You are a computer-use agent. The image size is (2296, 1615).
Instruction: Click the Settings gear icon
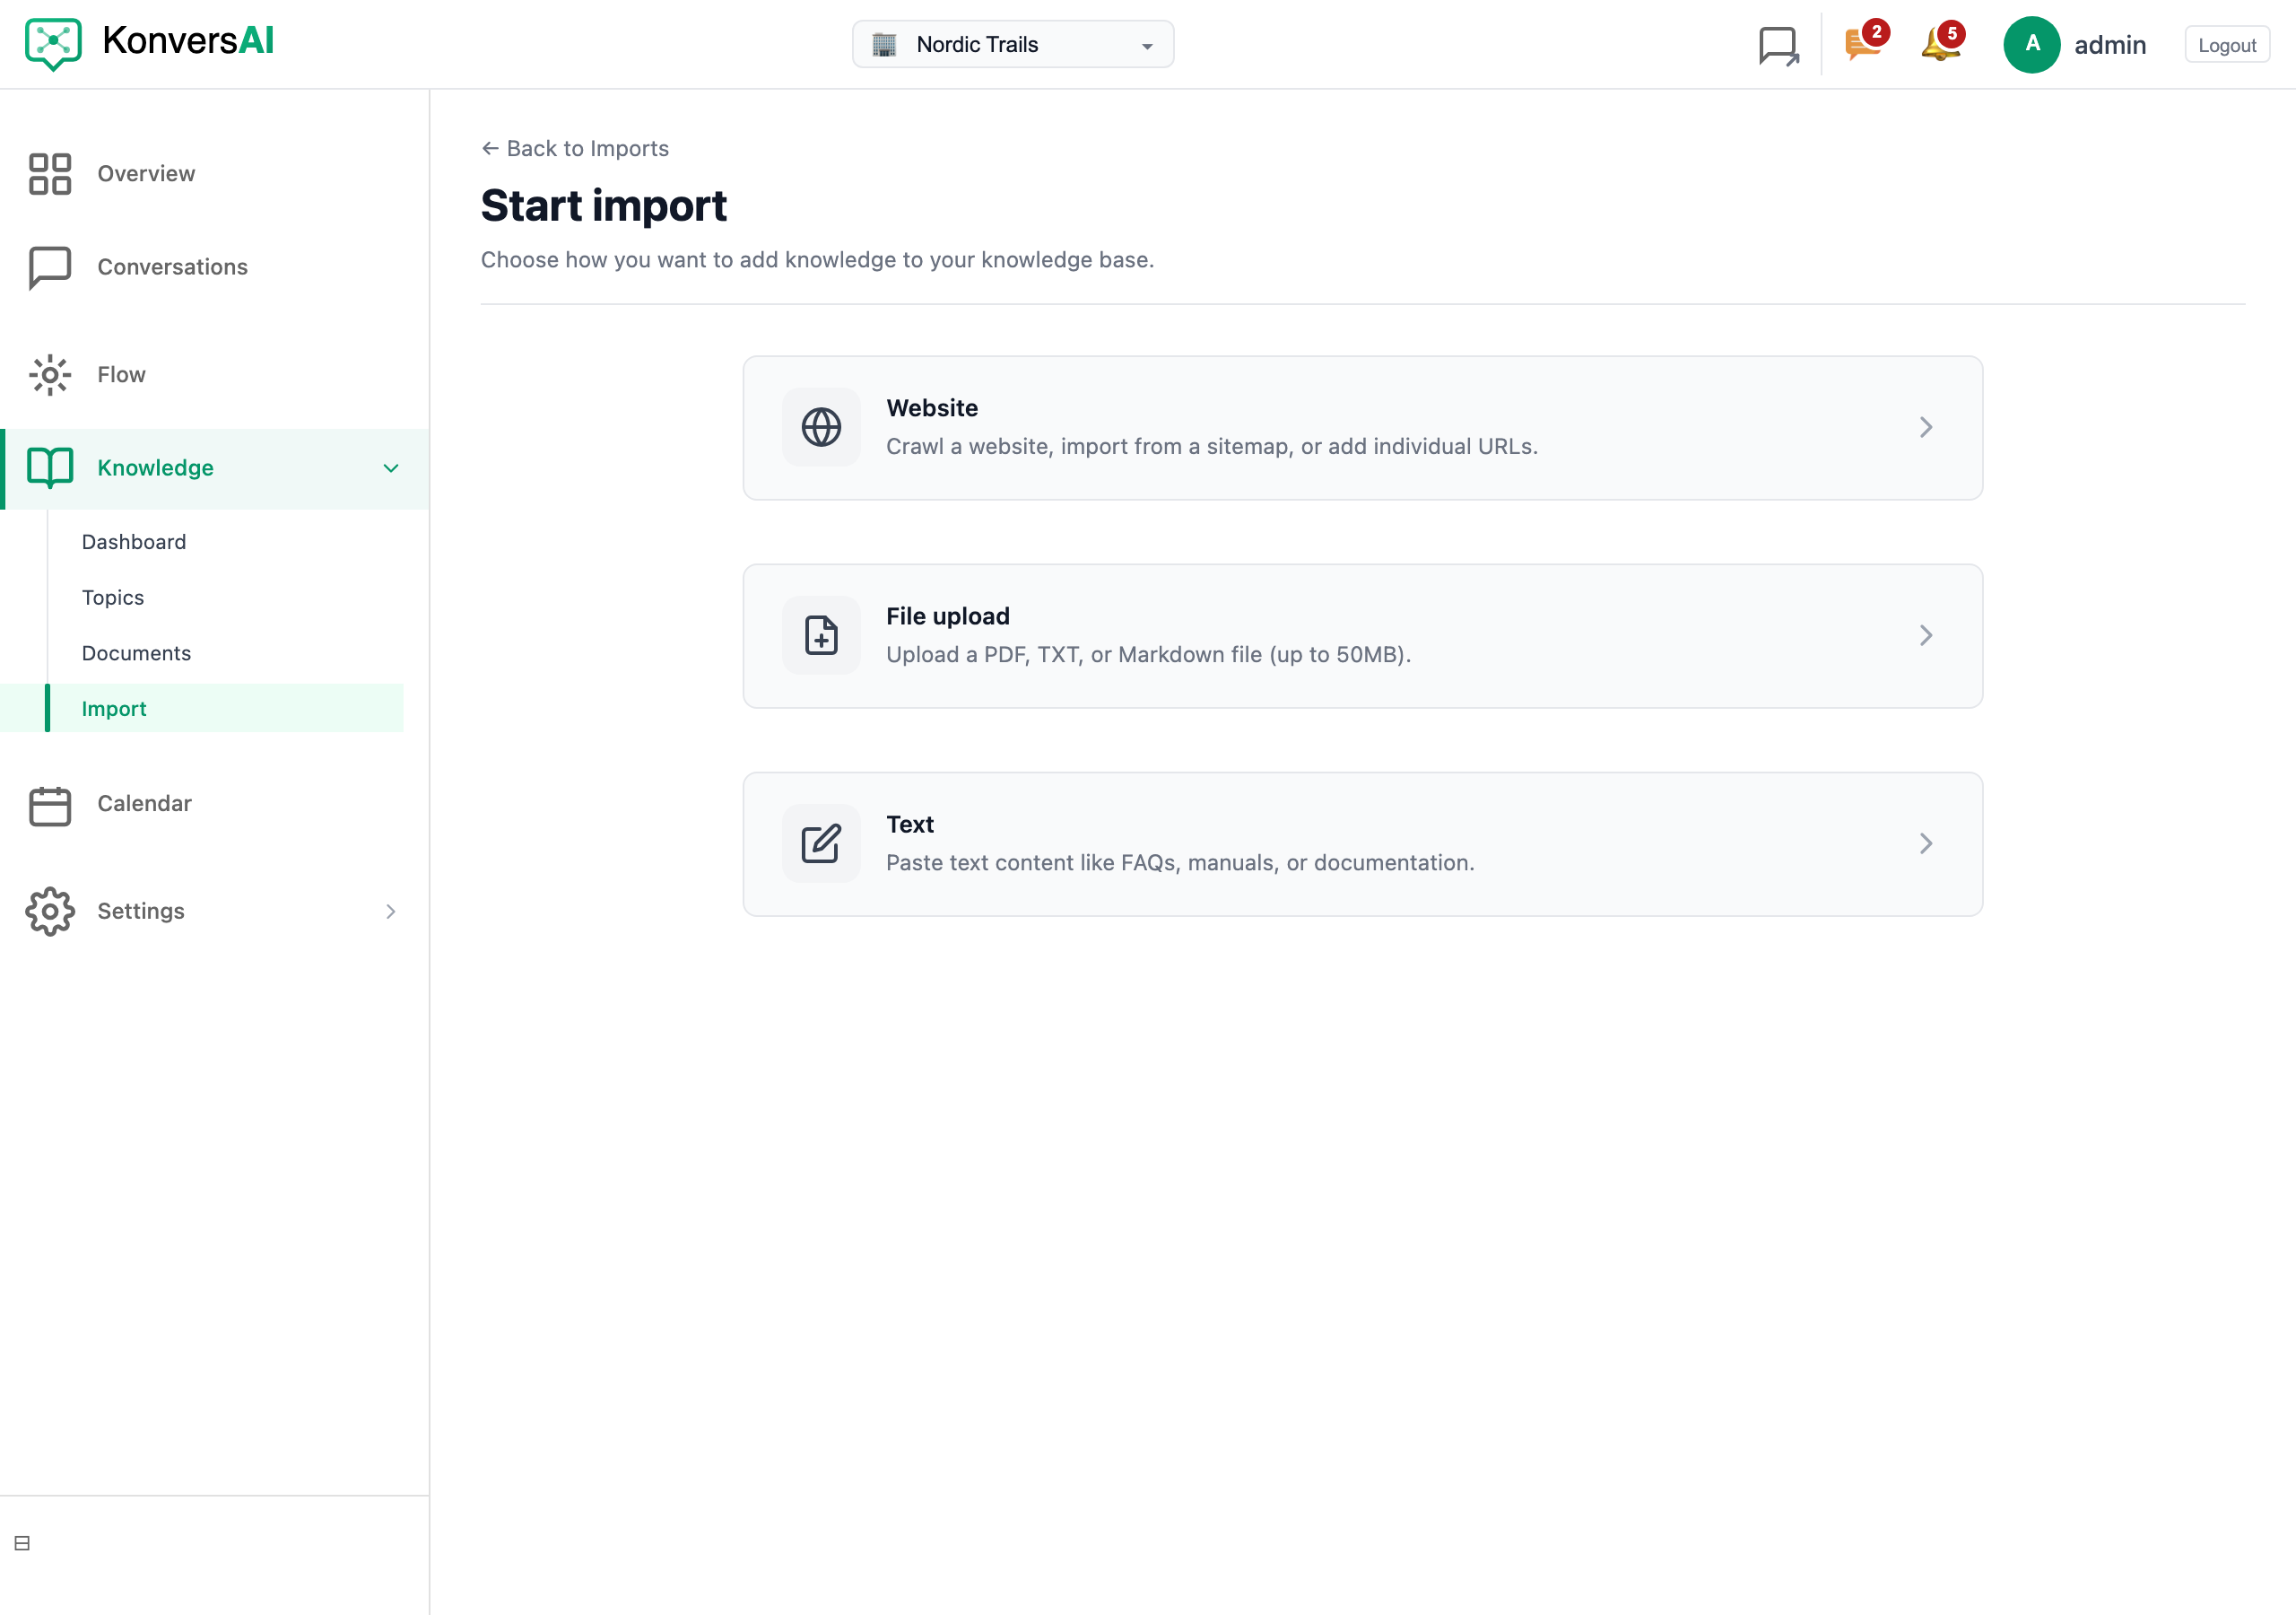click(x=50, y=911)
